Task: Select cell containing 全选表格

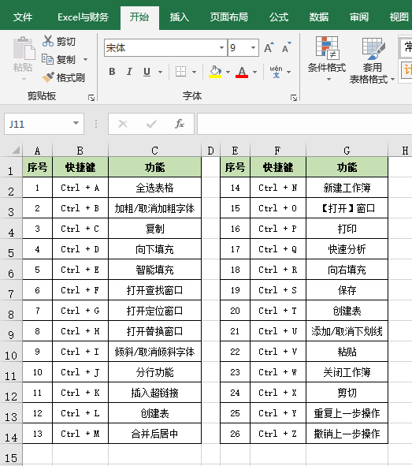Action: click(154, 188)
